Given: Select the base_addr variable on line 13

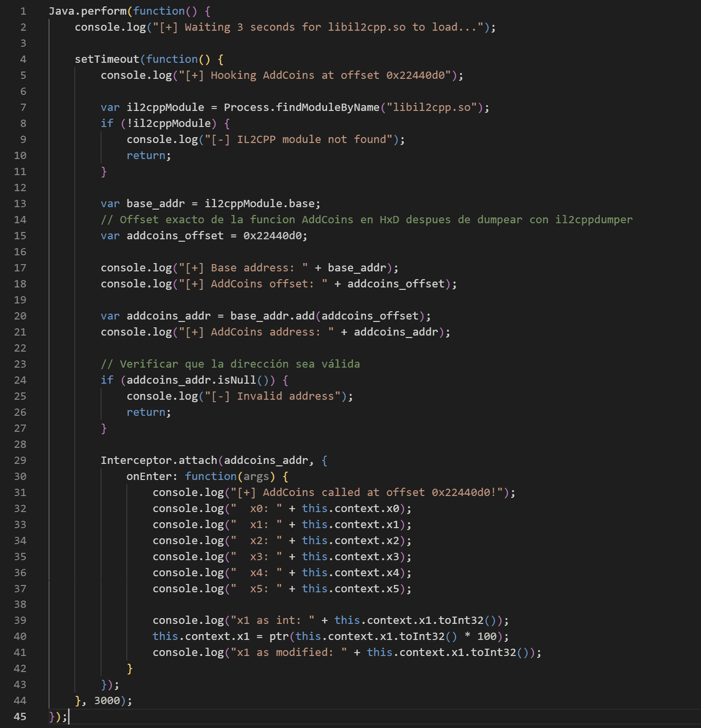Looking at the screenshot, I should (x=154, y=203).
